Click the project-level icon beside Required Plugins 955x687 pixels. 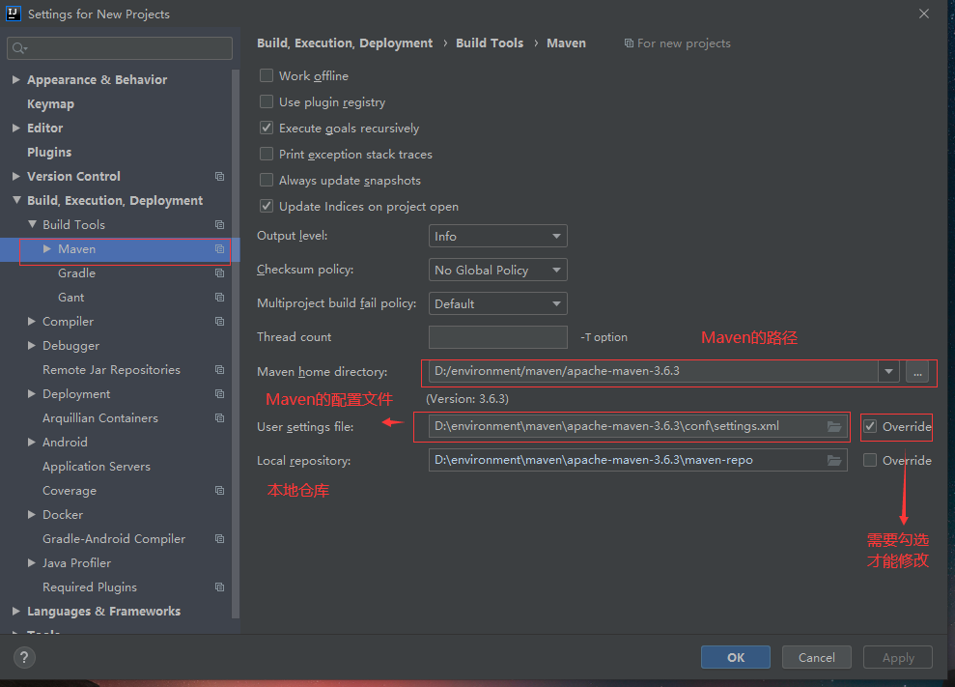click(220, 587)
